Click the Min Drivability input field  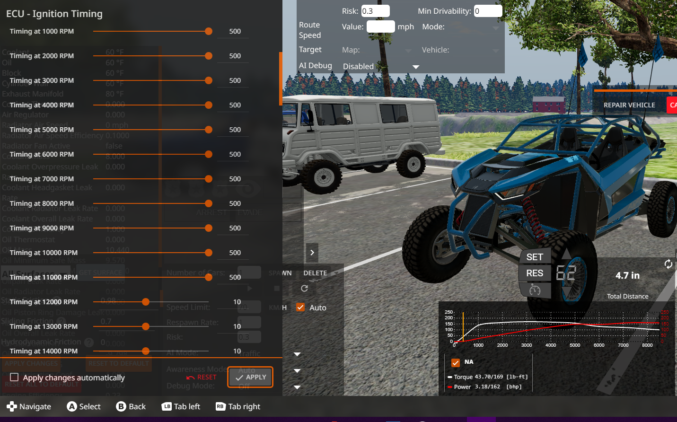pyautogui.click(x=488, y=11)
